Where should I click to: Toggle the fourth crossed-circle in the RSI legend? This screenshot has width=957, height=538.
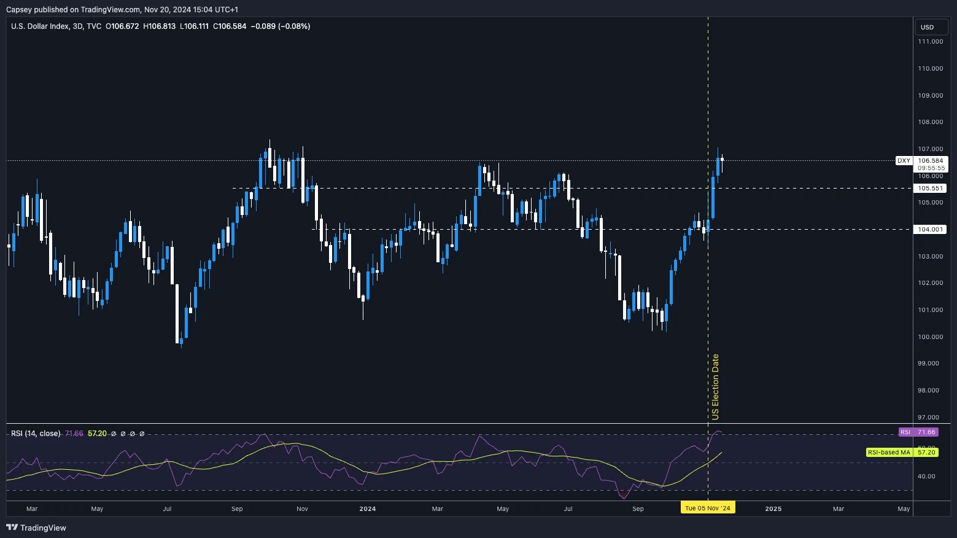pos(142,434)
